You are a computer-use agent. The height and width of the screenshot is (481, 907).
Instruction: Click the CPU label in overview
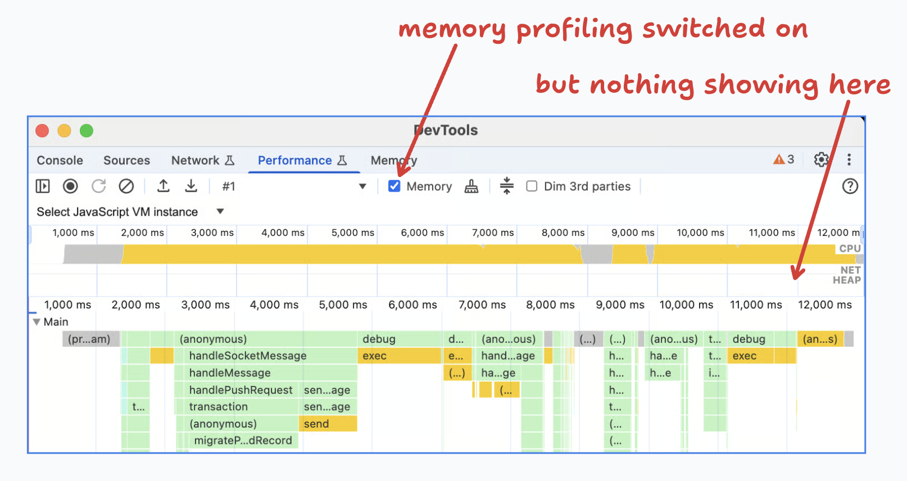pos(850,248)
